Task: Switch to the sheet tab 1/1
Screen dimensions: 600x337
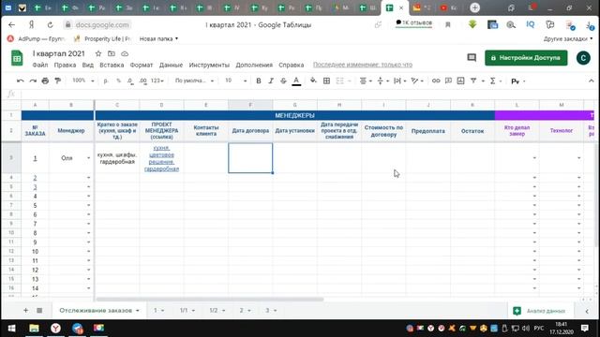Action: coord(184,310)
